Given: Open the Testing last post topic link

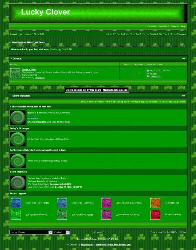Looking at the screenshot, I should pos(153,73).
